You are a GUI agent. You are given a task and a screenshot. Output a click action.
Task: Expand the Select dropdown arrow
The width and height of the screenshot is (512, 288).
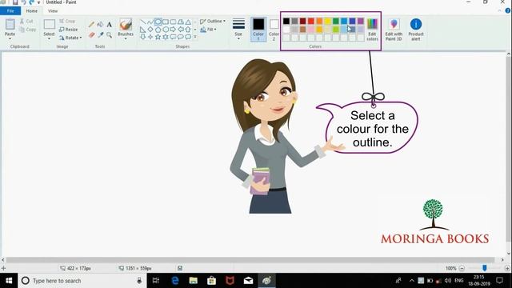[x=49, y=39]
